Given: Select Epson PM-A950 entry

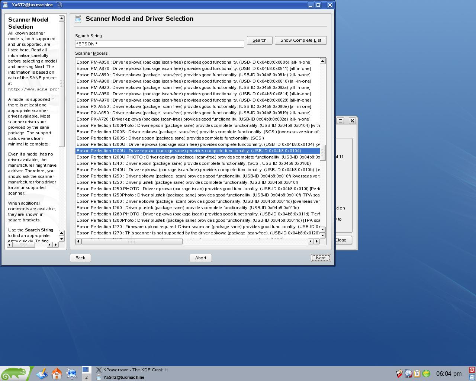Looking at the screenshot, I should click(197, 94).
